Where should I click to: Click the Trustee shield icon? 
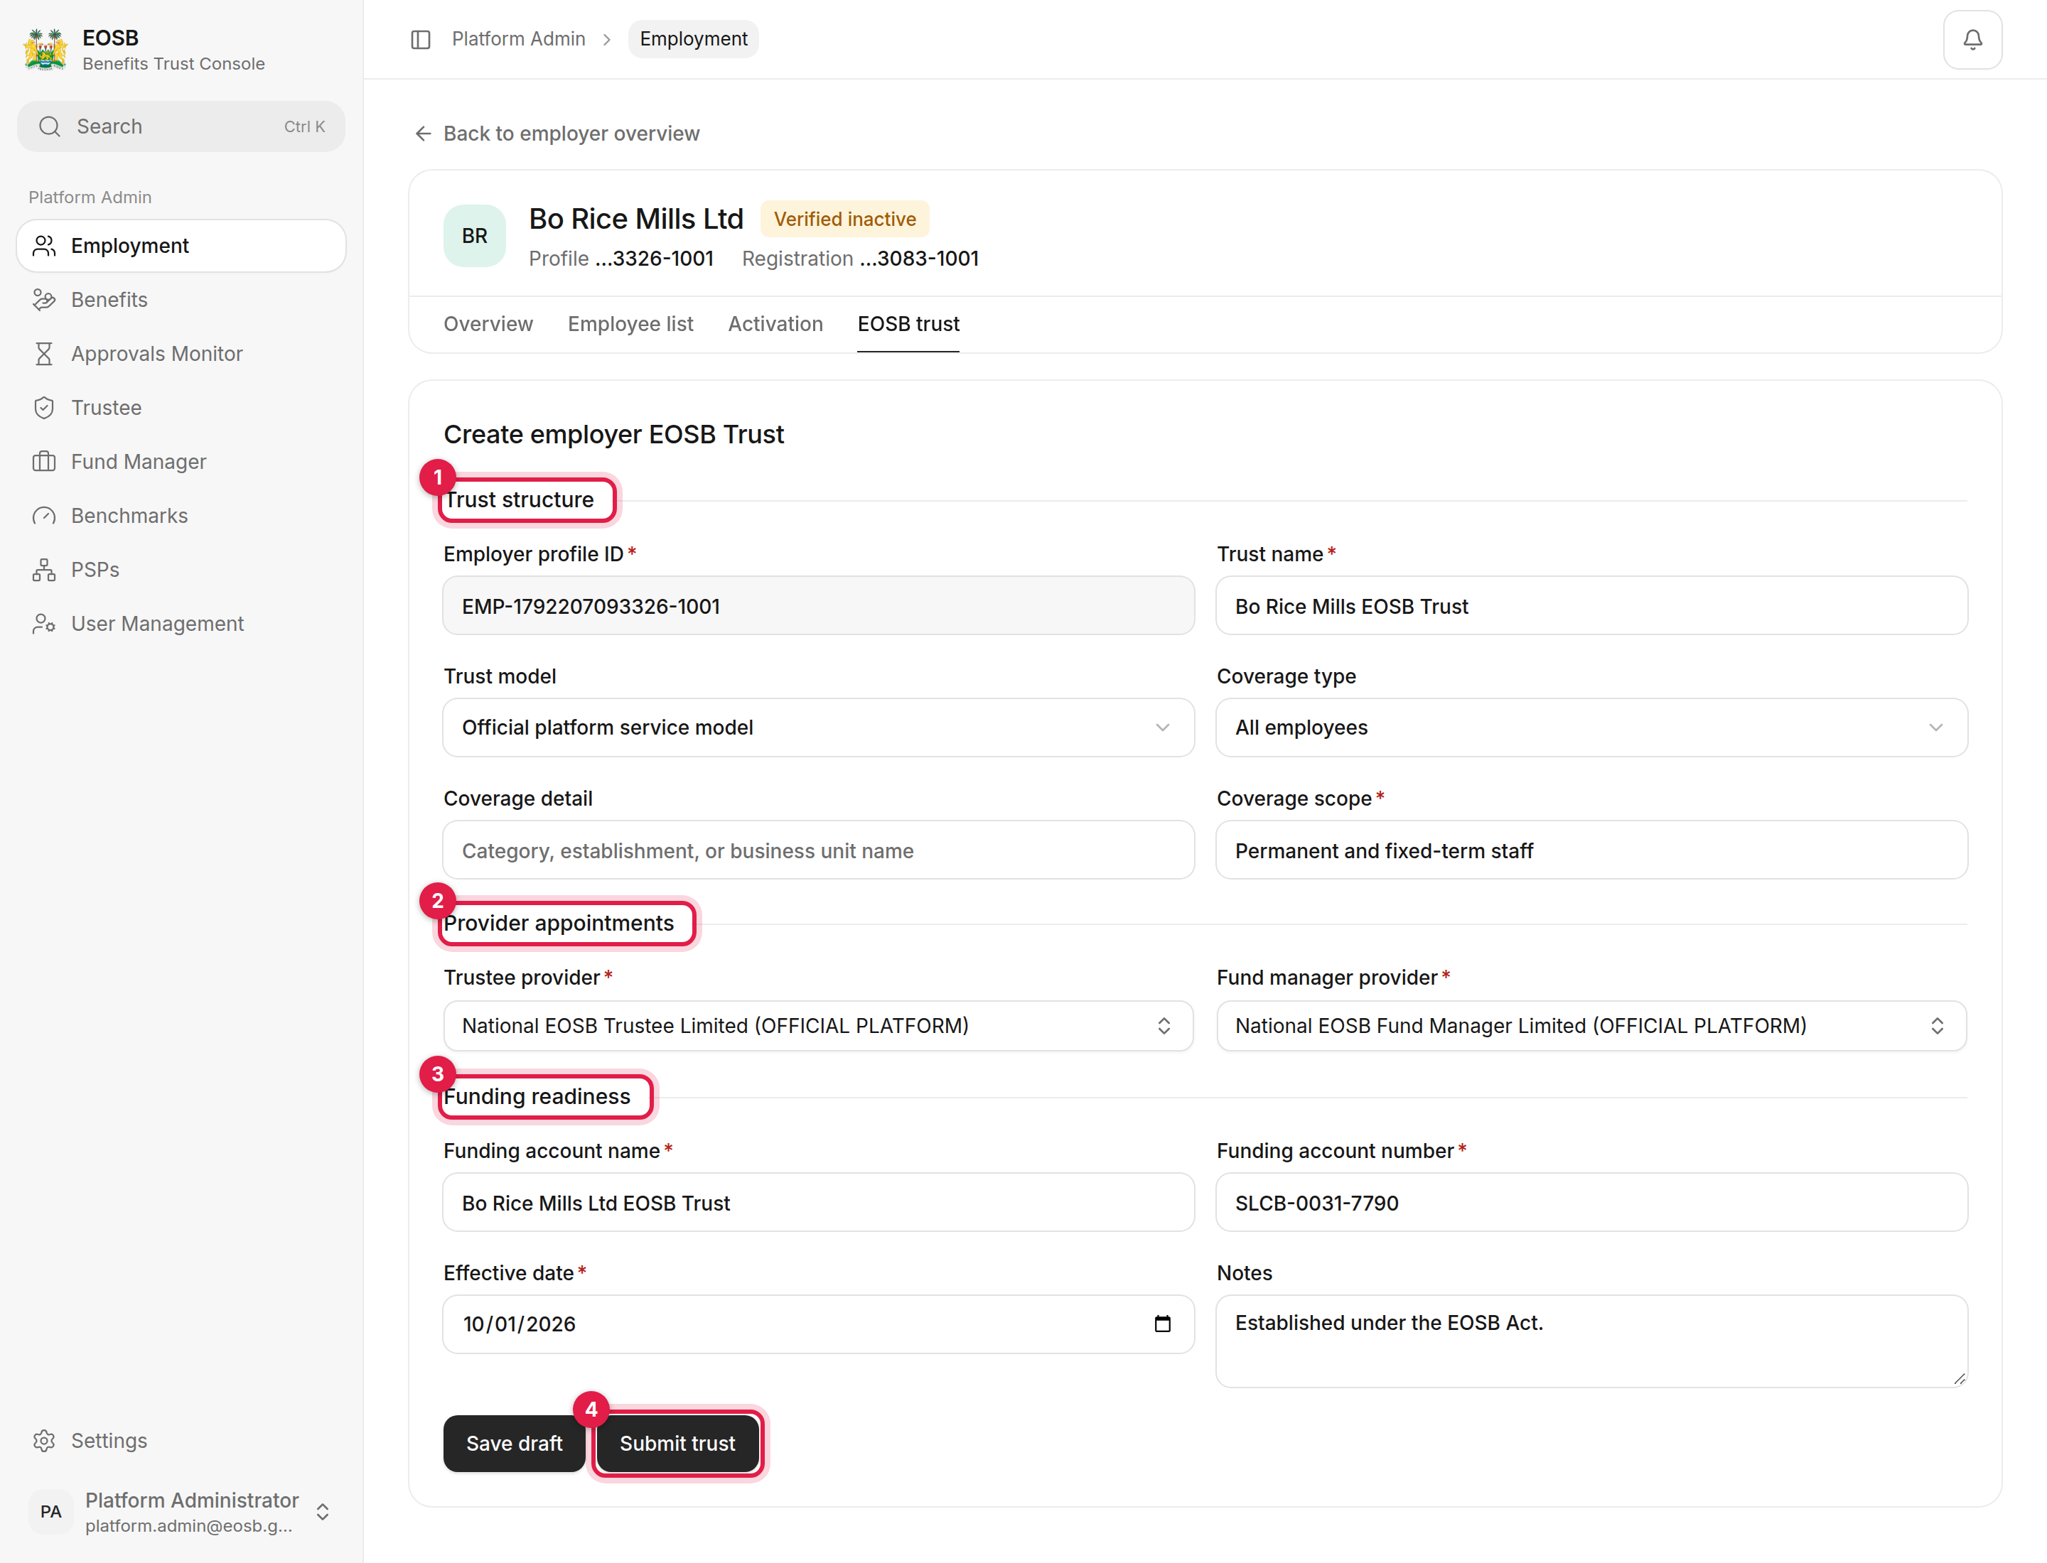click(44, 408)
